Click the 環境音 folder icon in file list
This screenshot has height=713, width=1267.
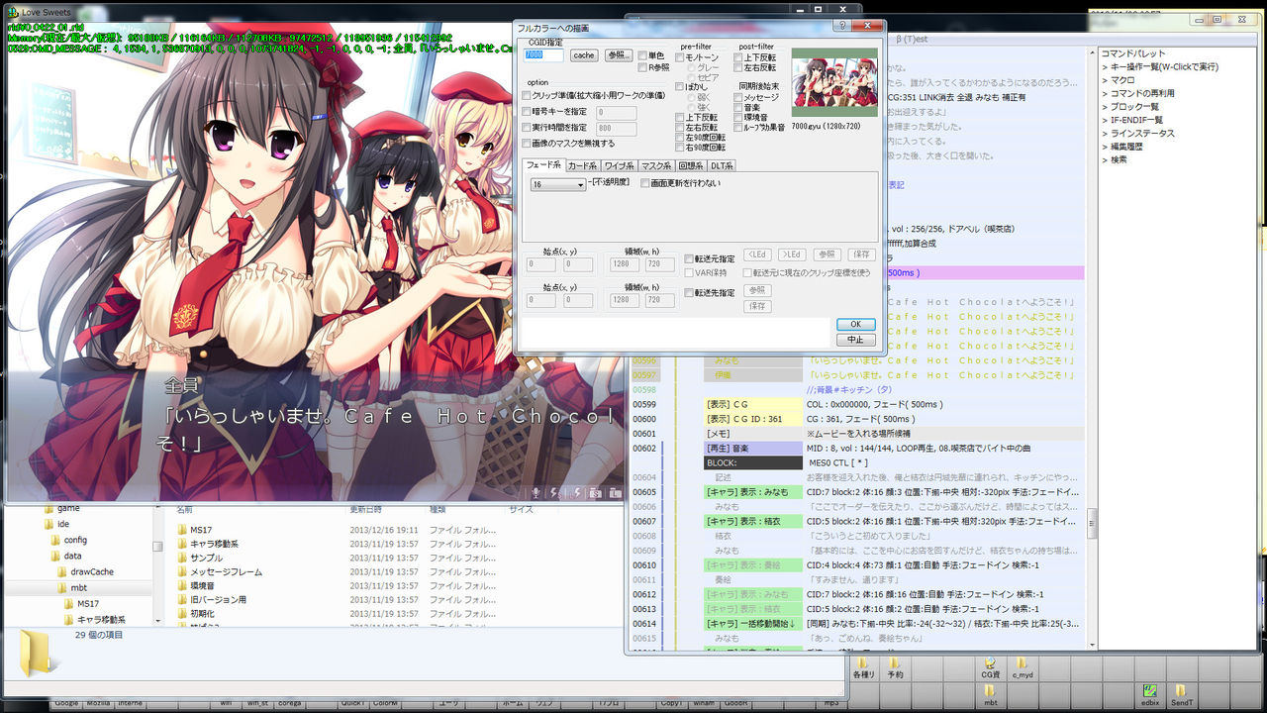point(182,585)
